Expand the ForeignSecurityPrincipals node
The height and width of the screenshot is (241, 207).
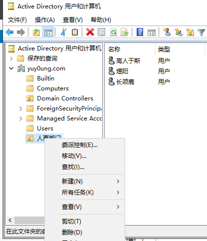[x=20, y=108]
